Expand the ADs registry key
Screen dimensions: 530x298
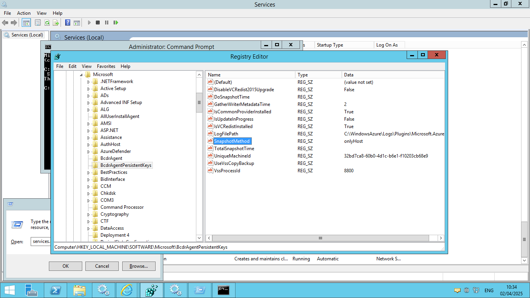[x=89, y=95]
